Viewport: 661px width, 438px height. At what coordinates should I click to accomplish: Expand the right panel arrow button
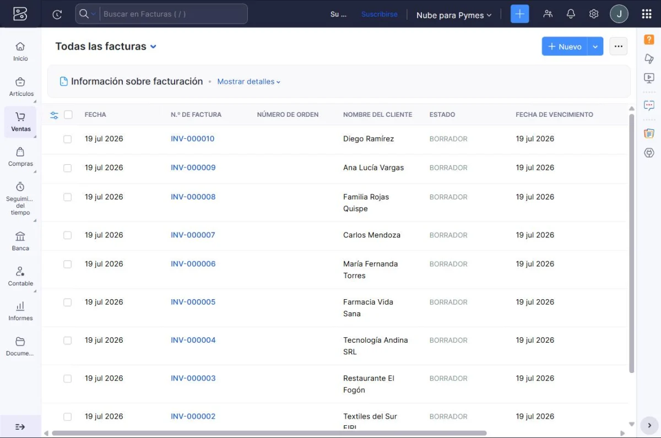(x=649, y=425)
